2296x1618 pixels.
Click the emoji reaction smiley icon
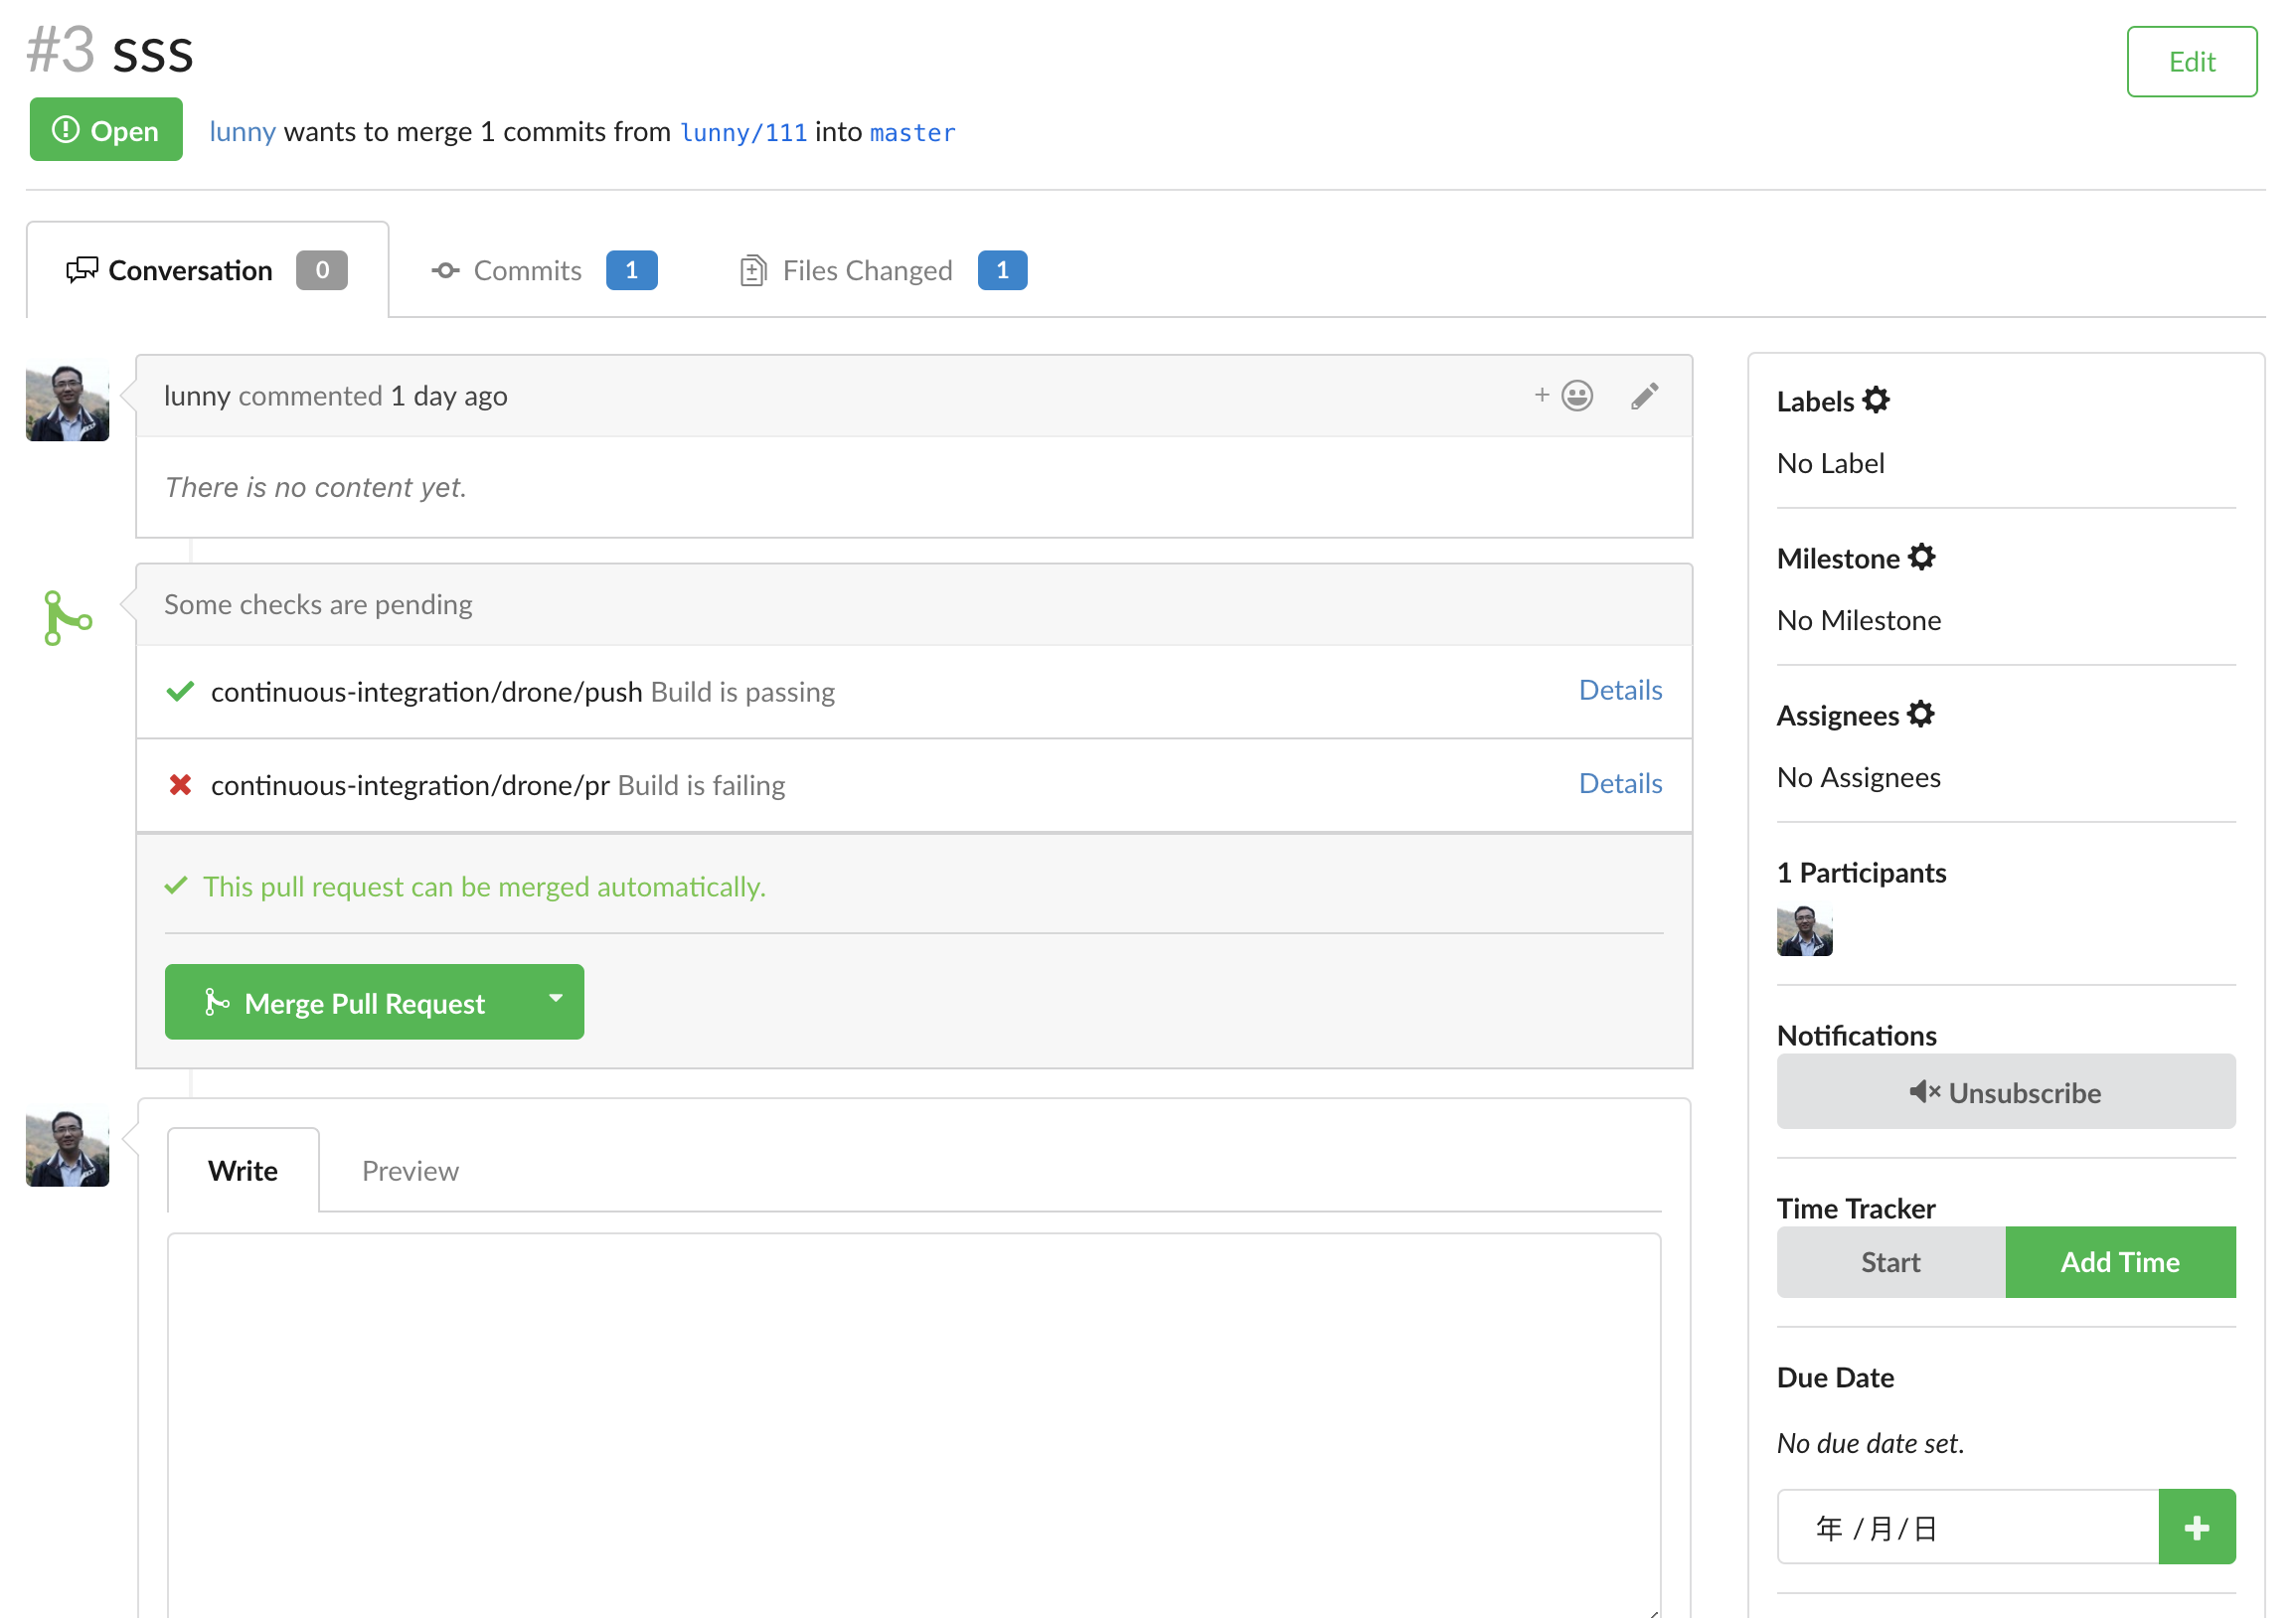point(1578,394)
